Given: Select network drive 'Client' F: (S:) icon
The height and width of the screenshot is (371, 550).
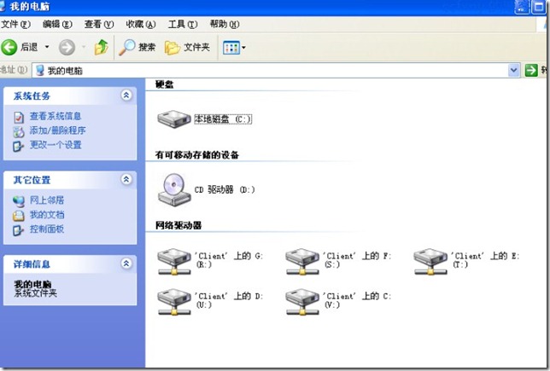Looking at the screenshot, I should [302, 261].
